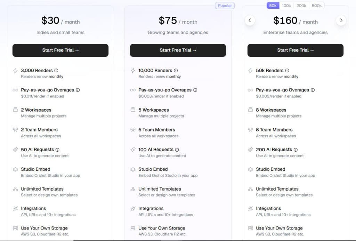Viewport: 356px width, 241px height.
Task: Start free trial on the $75 Popular plan
Action: tap(178, 50)
